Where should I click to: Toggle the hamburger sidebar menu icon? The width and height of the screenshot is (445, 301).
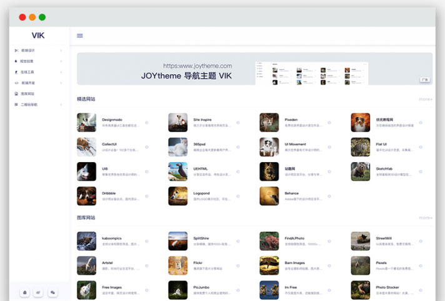80,36
